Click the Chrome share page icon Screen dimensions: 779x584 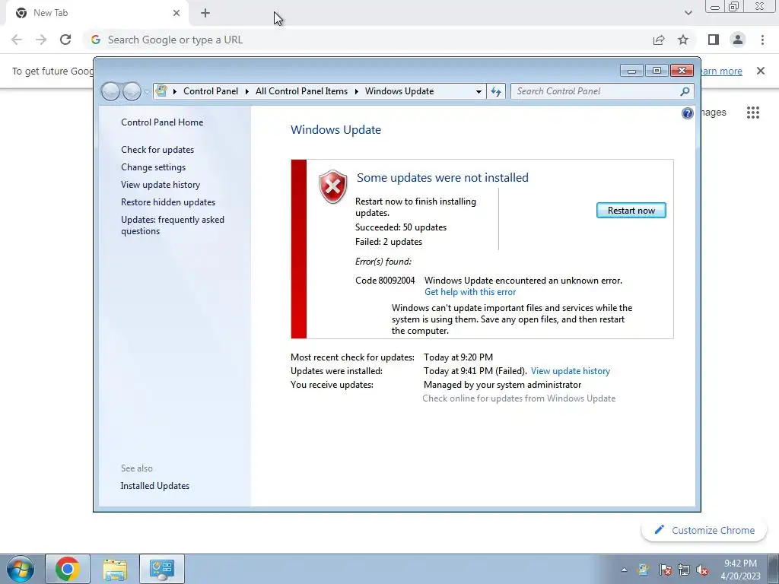pyautogui.click(x=659, y=40)
